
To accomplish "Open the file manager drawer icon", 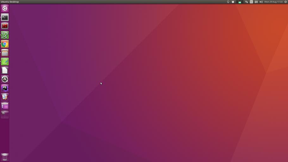I will (5, 53).
